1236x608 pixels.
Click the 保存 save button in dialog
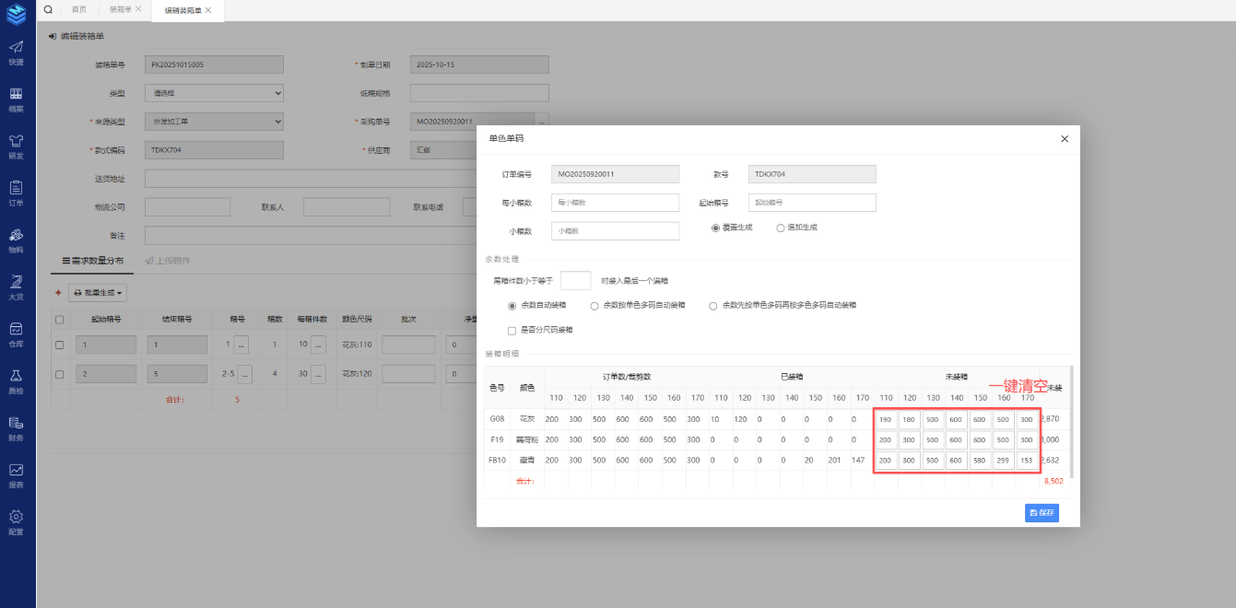tap(1042, 513)
